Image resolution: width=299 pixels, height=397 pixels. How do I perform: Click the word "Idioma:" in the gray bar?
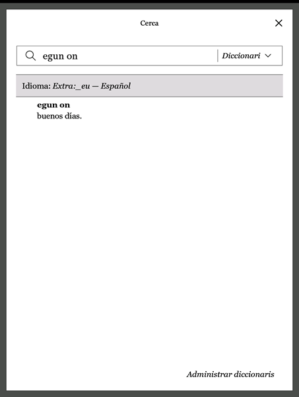point(36,86)
